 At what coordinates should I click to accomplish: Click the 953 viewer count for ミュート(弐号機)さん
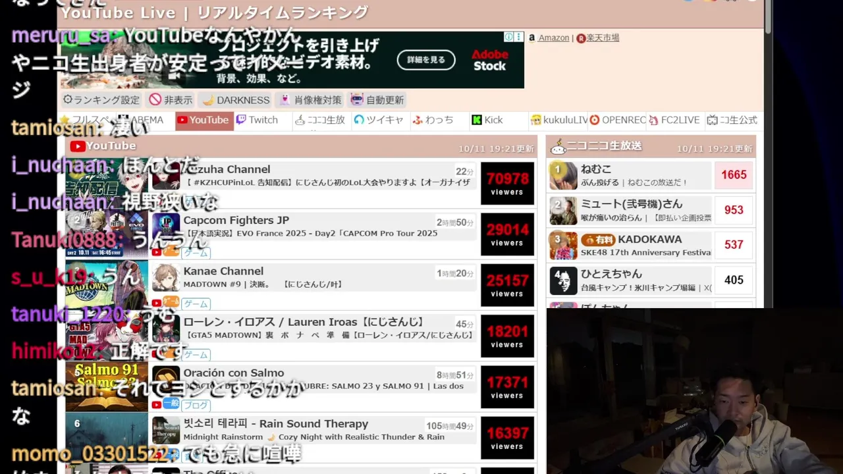tap(734, 210)
